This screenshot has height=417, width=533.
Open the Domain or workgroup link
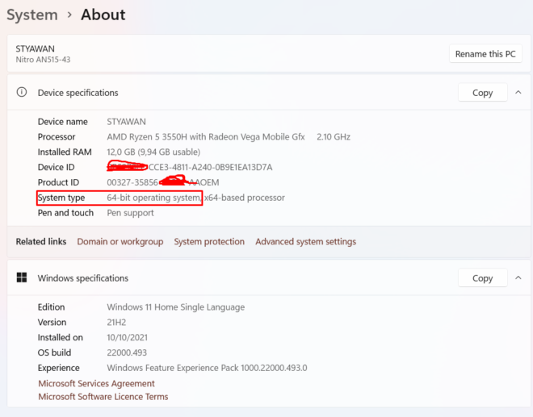tap(120, 241)
